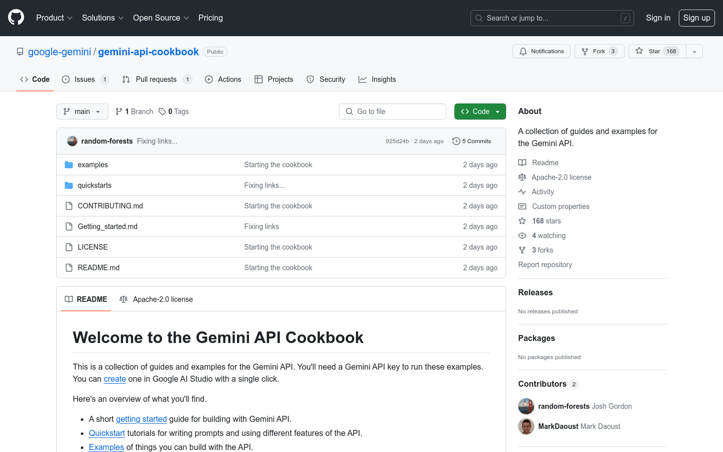
Task: Click the star icon beside 168 stars
Action: [x=522, y=221]
